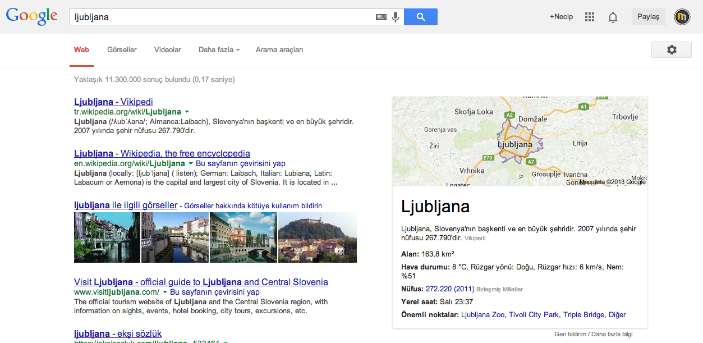
Task: Click the Geri bildirim feedback link
Action: point(571,334)
